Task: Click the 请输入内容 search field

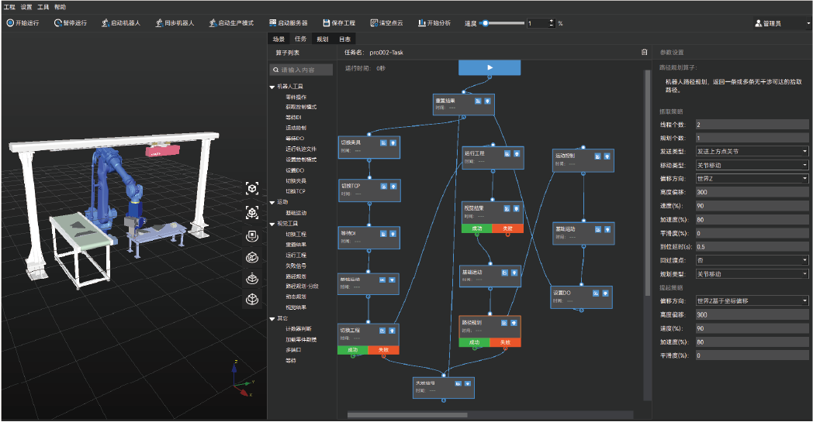Action: [301, 70]
